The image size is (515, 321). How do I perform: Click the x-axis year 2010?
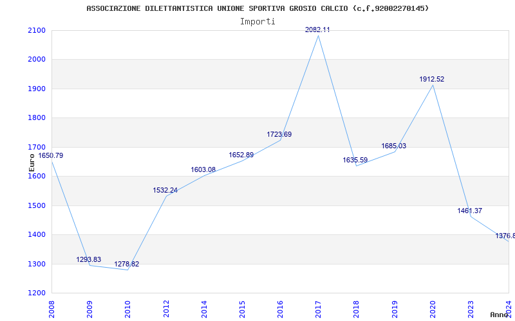pyautogui.click(x=127, y=309)
